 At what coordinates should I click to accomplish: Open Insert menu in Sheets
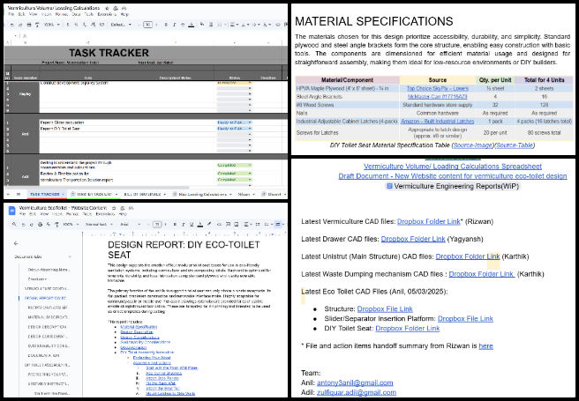click(x=47, y=14)
